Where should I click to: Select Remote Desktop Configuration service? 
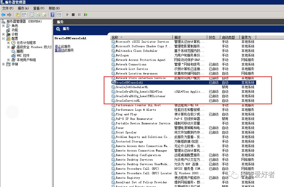click(138, 155)
